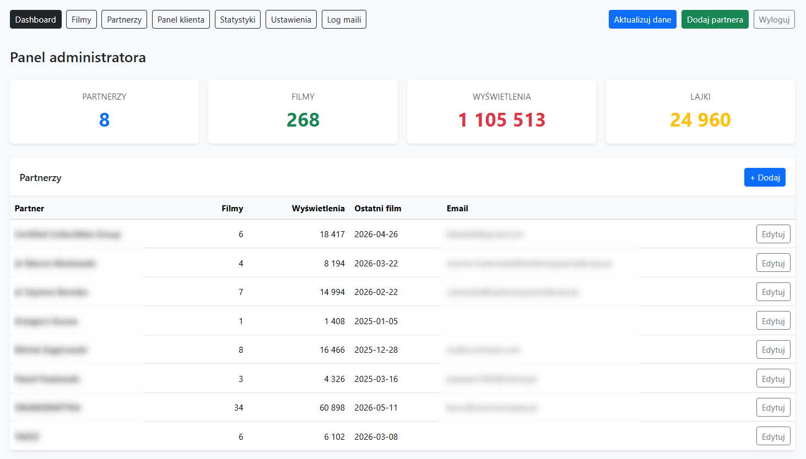Screen dimensions: 806x459
Task: Click the date 2025-03-16
Action: [376, 379]
